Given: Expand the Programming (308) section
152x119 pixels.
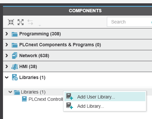Looking at the screenshot, I should tap(7, 34).
